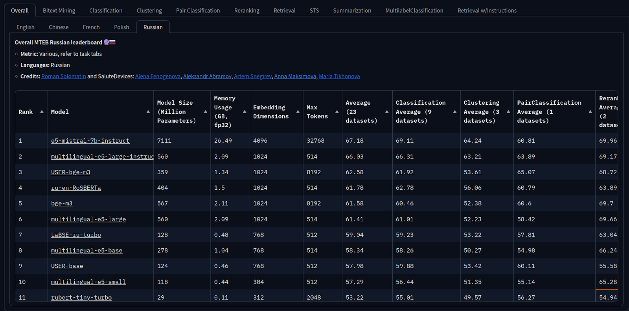
Task: Sort by Max Tokens arrow icon
Action: [x=337, y=112]
